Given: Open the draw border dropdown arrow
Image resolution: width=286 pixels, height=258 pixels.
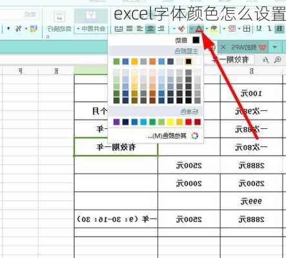Looking at the screenshot, I should [x=225, y=28].
